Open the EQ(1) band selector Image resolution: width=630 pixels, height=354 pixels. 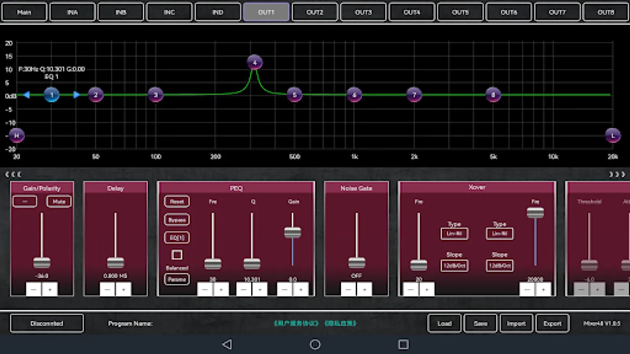177,238
